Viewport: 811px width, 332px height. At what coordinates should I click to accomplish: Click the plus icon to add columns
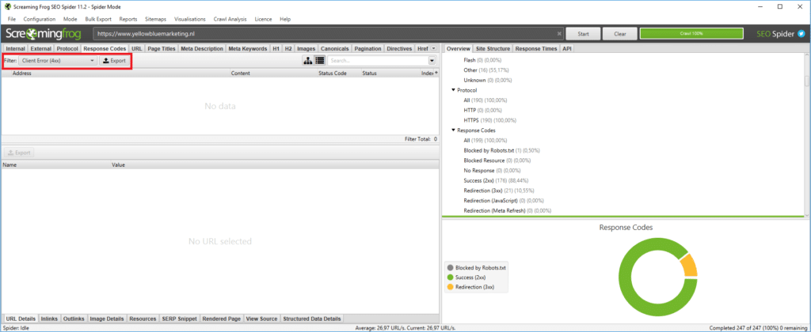click(x=436, y=73)
